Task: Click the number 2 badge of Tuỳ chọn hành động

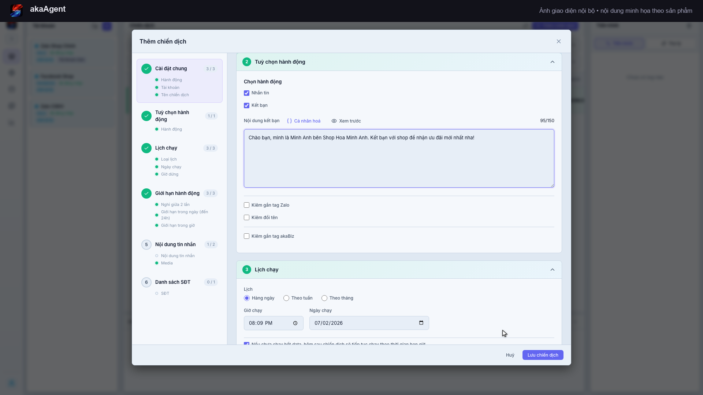Action: click(247, 62)
